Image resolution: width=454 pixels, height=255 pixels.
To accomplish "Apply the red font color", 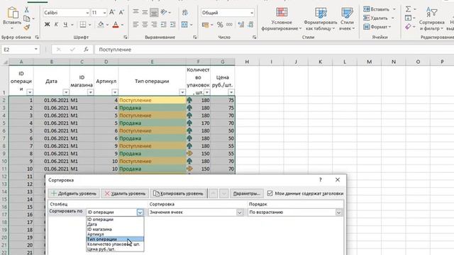I will click(x=116, y=25).
